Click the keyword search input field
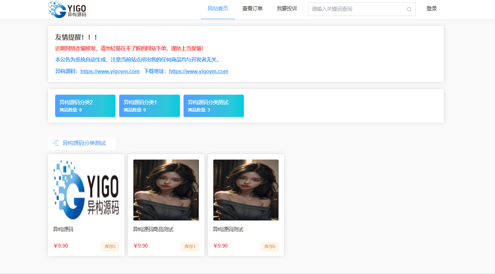Viewport: 495px width, 274px height. [x=356, y=9]
